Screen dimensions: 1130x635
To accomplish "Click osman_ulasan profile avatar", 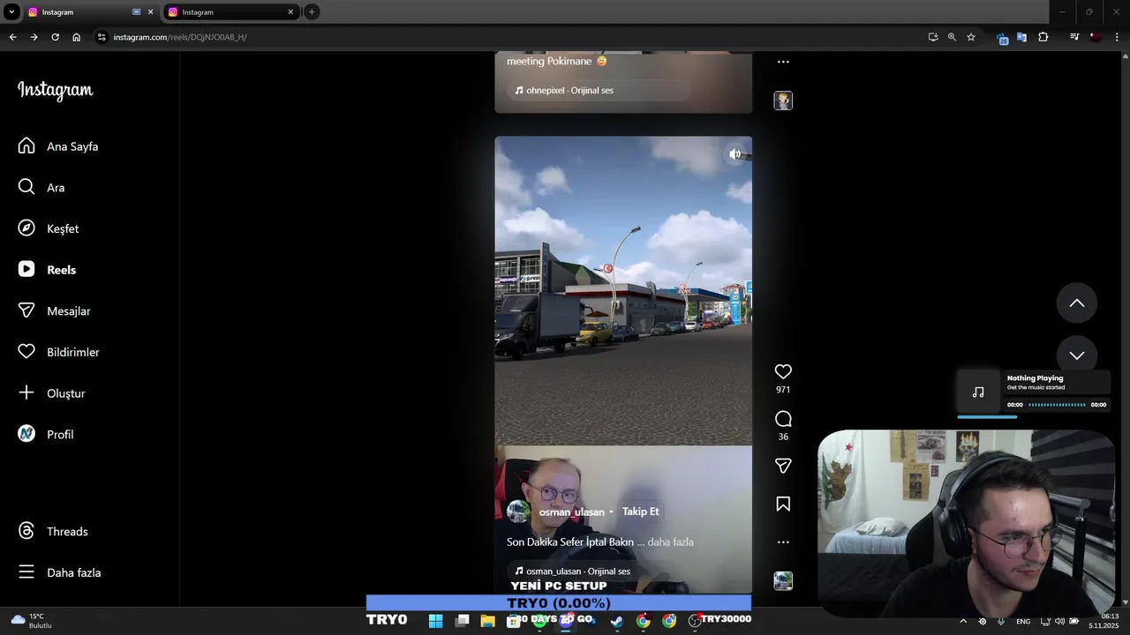I will pos(519,512).
